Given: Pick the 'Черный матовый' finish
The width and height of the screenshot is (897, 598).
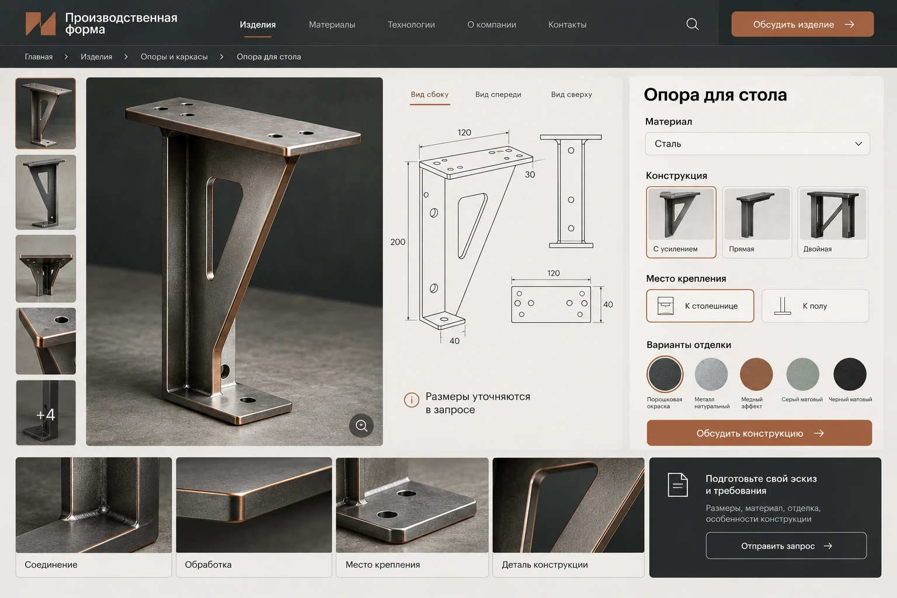Looking at the screenshot, I should point(850,374).
